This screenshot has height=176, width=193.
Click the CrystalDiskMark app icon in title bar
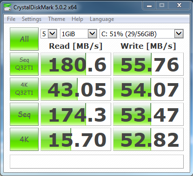[7, 7]
